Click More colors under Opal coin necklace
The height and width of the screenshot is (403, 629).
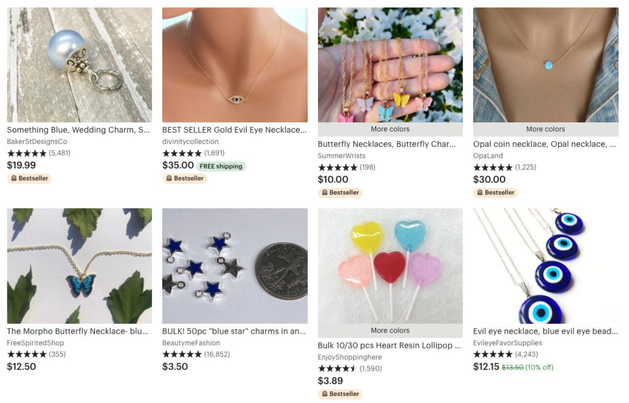(x=545, y=129)
